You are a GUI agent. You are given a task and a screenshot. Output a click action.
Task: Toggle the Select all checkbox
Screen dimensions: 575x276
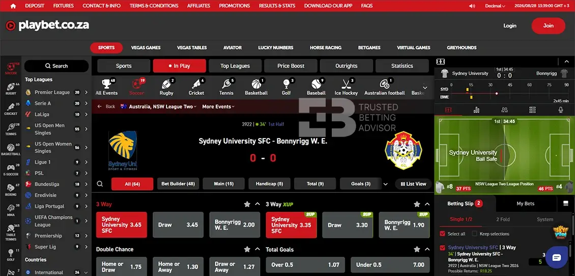(x=443, y=233)
